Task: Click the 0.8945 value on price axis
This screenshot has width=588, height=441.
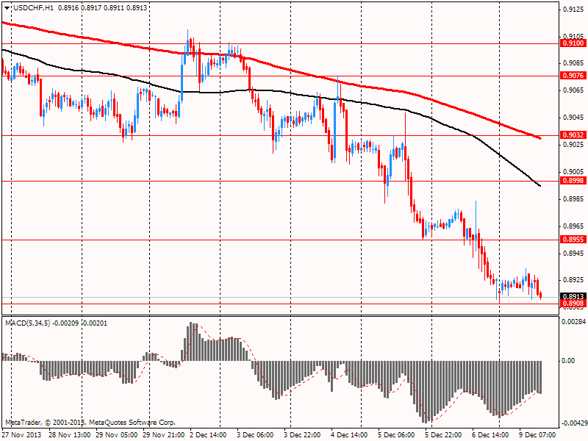Action: click(573, 253)
